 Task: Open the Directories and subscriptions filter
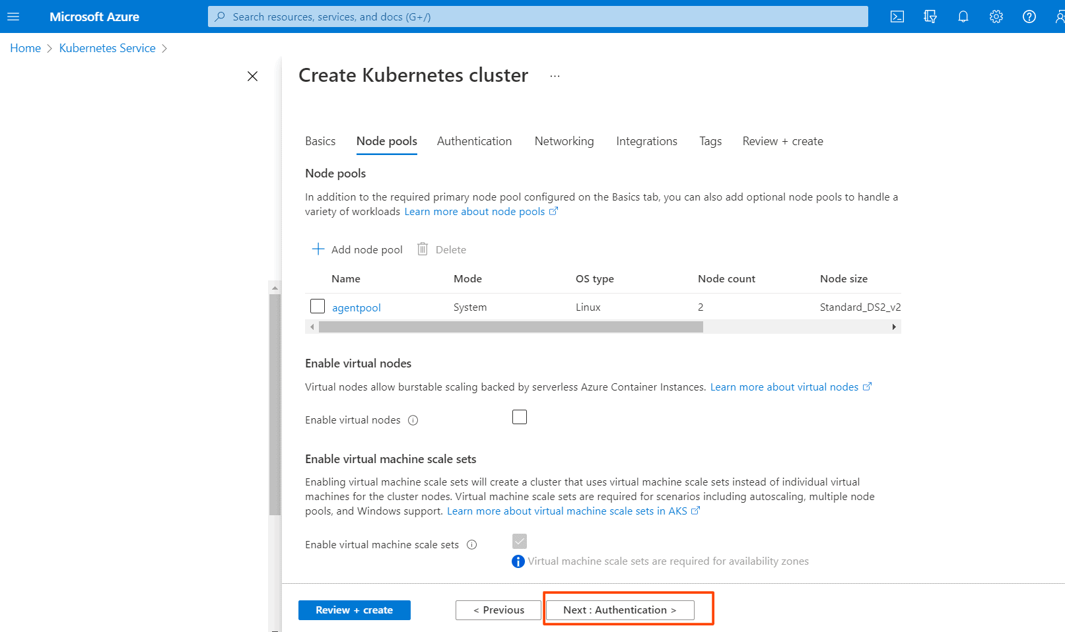pyautogui.click(x=930, y=16)
